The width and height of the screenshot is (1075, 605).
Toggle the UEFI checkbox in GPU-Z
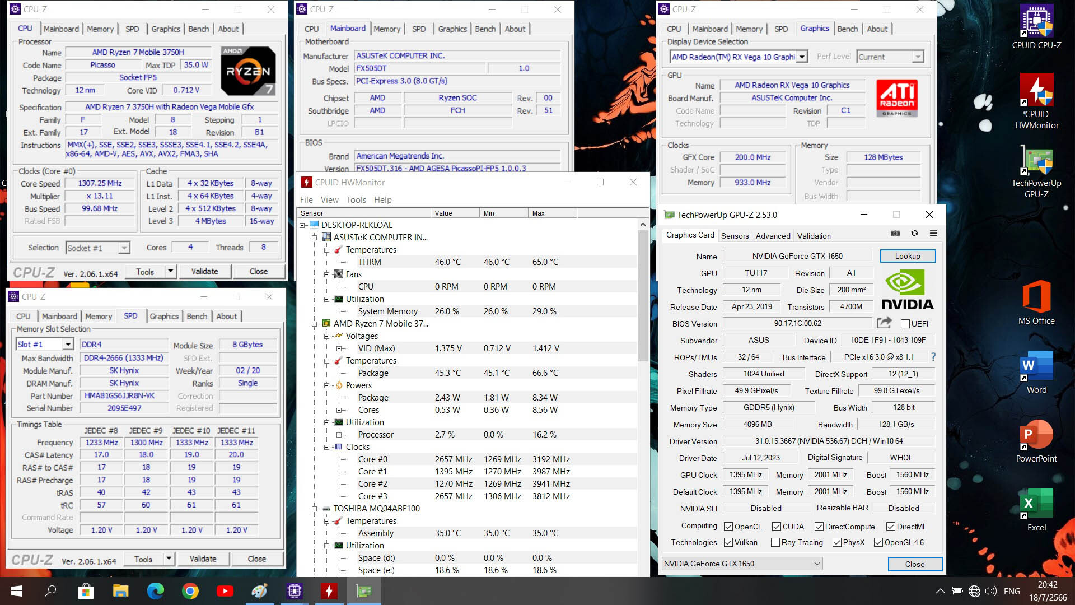coord(905,324)
